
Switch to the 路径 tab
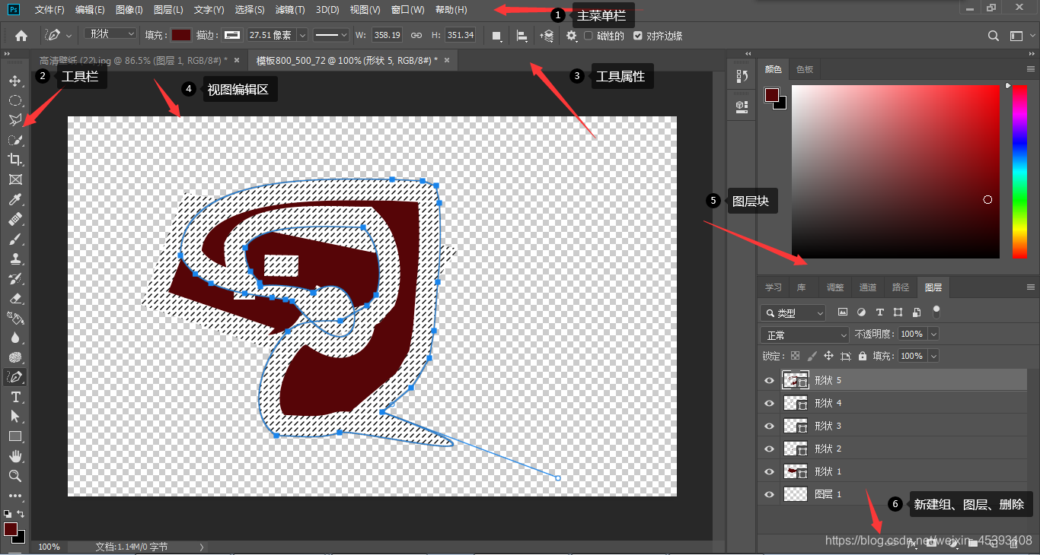coord(901,287)
